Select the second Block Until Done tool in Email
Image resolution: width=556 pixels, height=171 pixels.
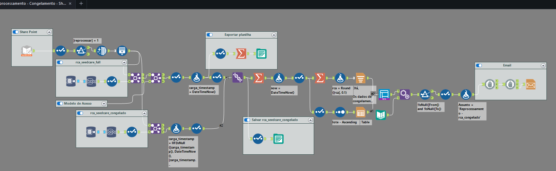tap(510, 84)
